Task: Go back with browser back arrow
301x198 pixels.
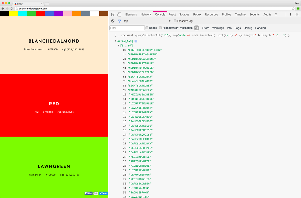Action: click(x=3, y=9)
